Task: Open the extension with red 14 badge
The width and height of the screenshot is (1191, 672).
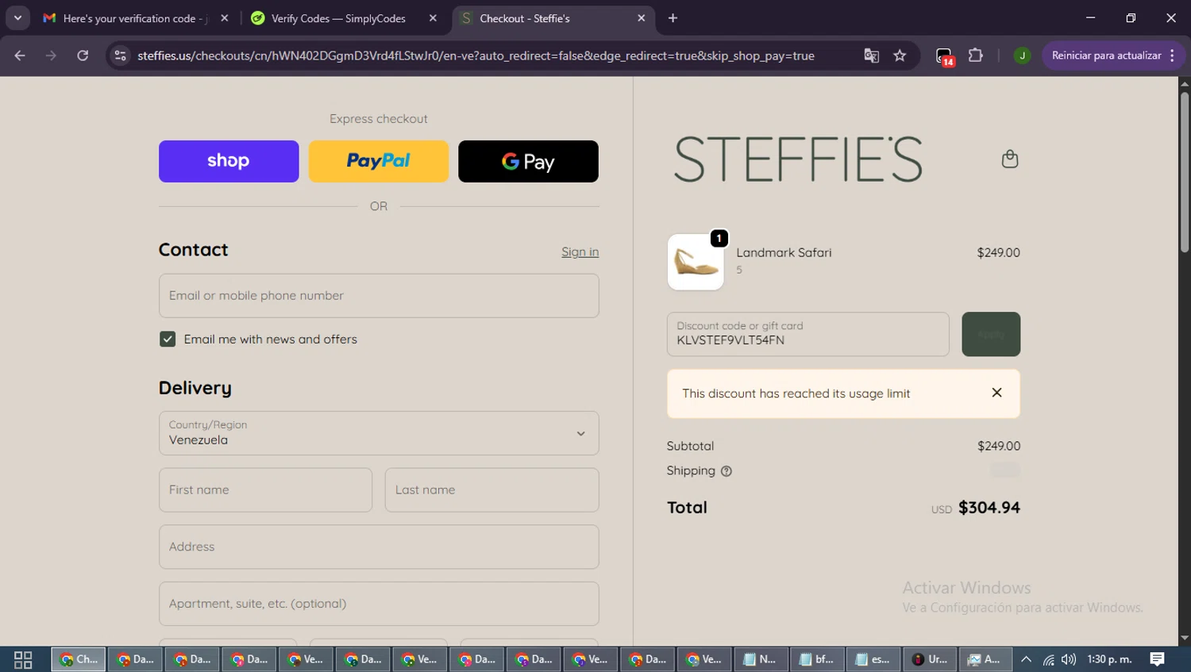Action: [944, 56]
